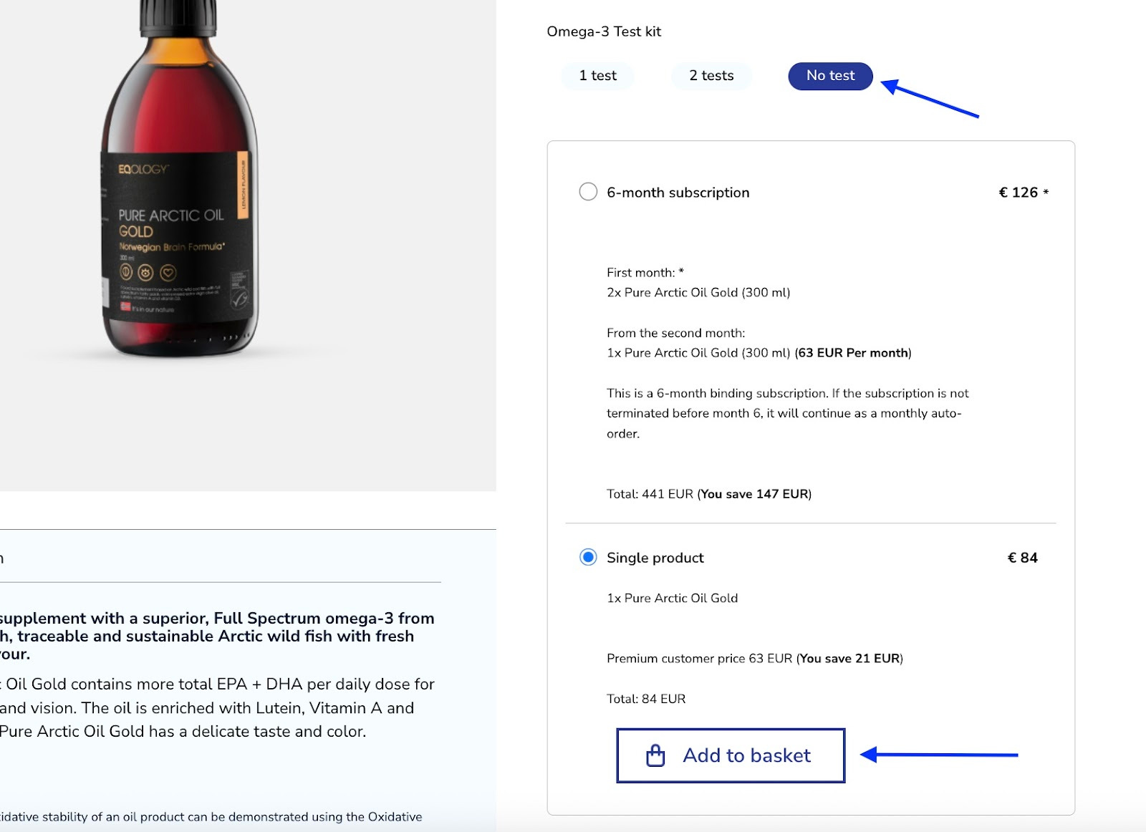Click 'Total: 84 EUR' text
Viewport: 1146px width, 832px height.
click(x=646, y=699)
